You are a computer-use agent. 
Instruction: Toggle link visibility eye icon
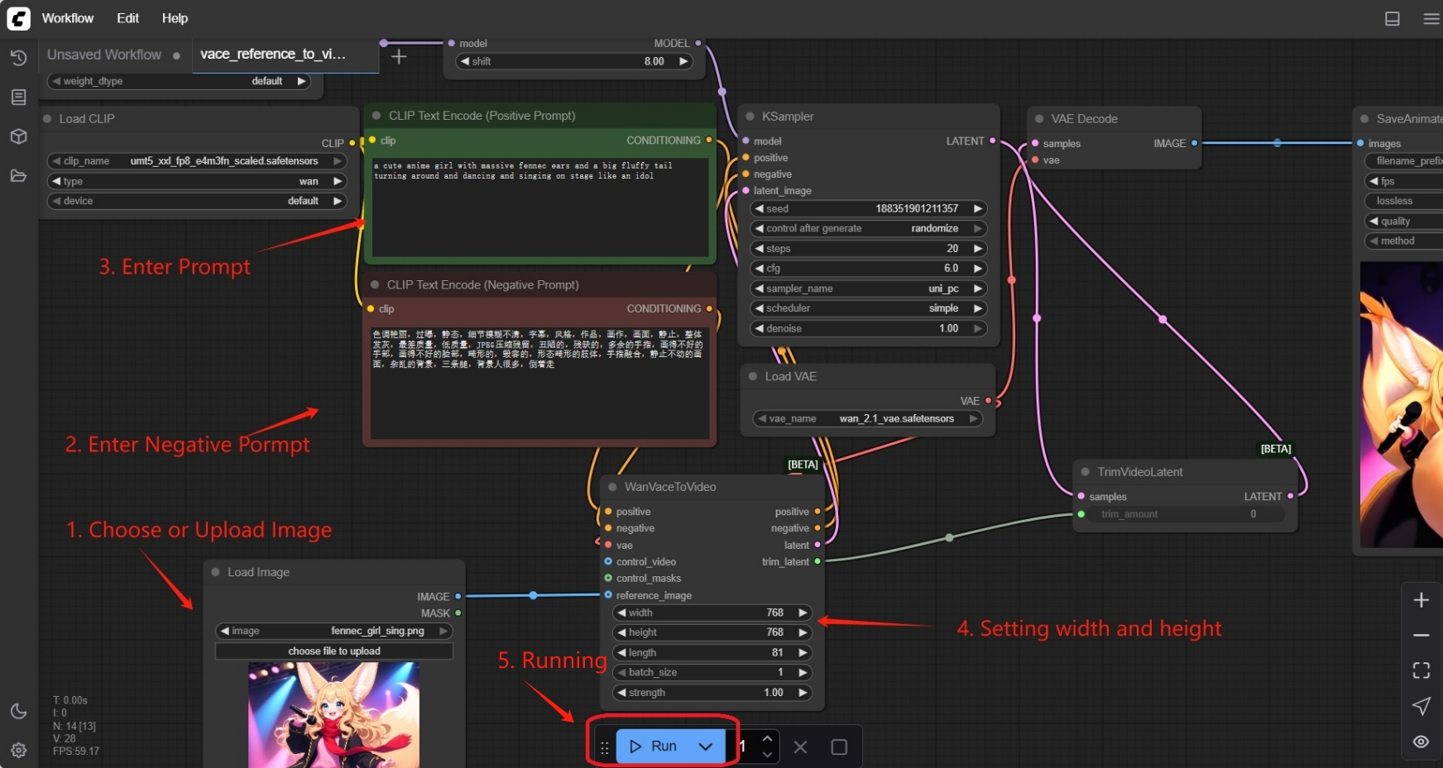point(1421,742)
